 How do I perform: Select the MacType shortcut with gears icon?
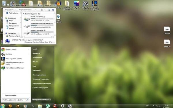pos(85,5)
